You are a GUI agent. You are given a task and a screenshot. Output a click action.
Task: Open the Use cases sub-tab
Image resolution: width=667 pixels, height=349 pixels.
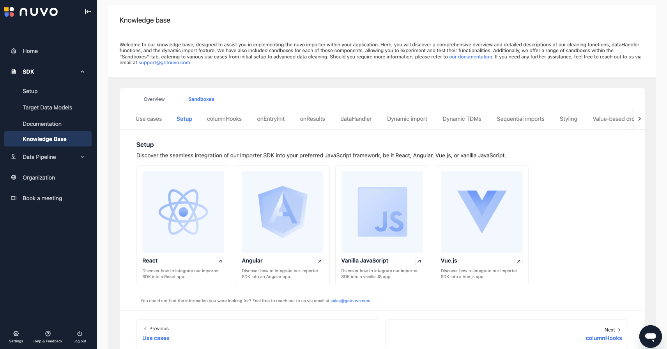click(x=149, y=119)
